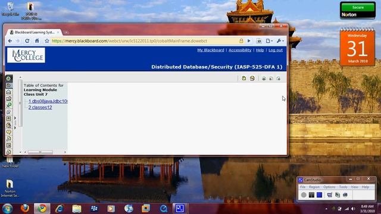Expand the lower sidebar arrow handle
Screen dimensions: 381x214
pos(15,128)
